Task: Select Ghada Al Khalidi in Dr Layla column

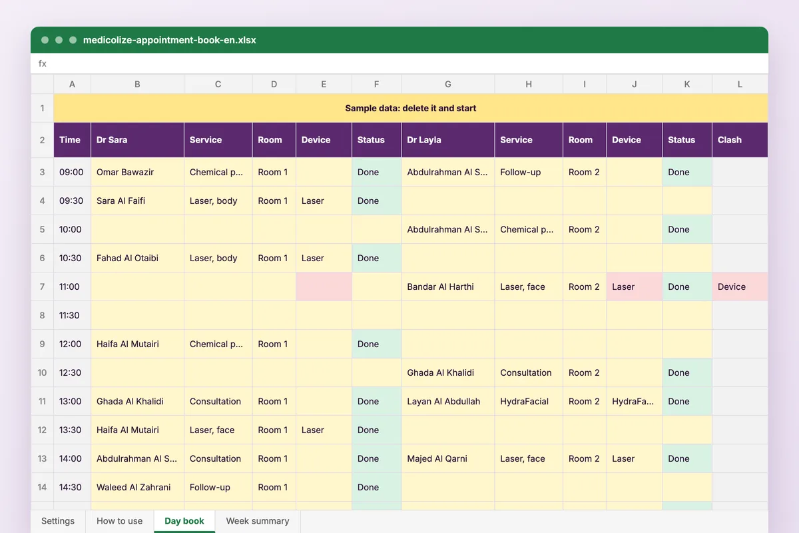Action: click(x=448, y=372)
